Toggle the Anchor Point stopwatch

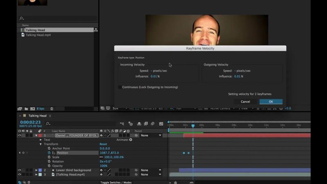49,148
